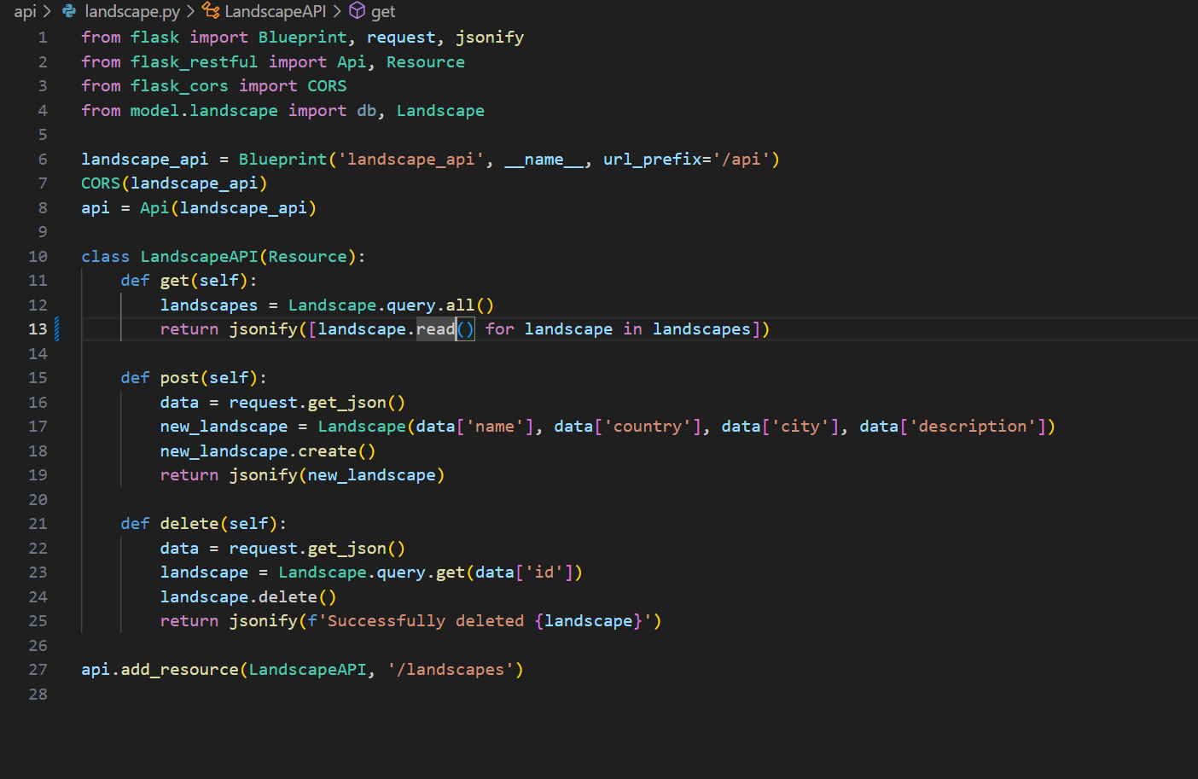Click the class symbol icon in breadcrumb
The width and height of the screenshot is (1198, 779).
click(x=211, y=11)
